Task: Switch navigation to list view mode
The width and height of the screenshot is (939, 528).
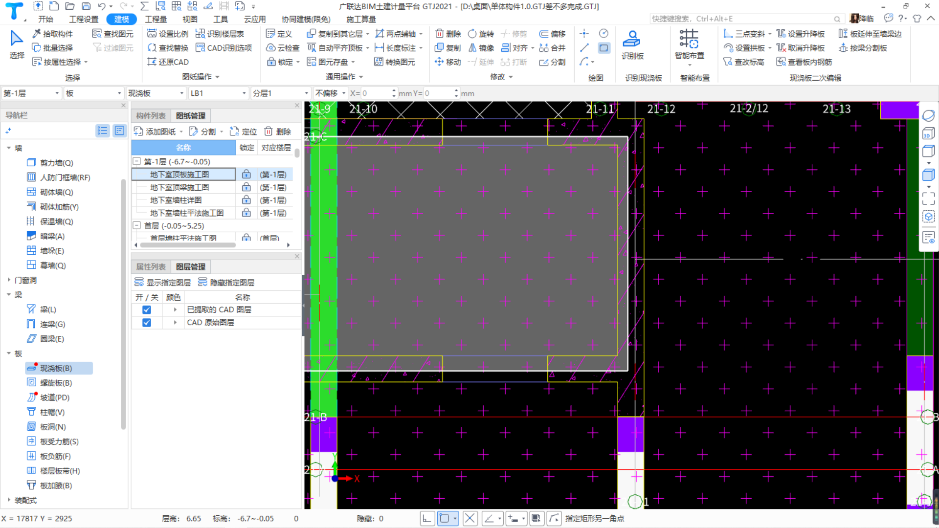Action: 102,131
